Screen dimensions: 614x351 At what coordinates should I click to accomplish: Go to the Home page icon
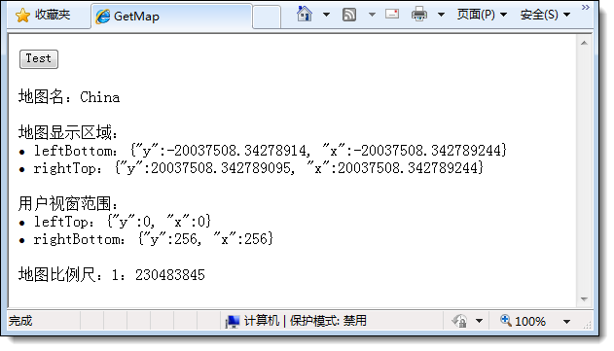[305, 14]
